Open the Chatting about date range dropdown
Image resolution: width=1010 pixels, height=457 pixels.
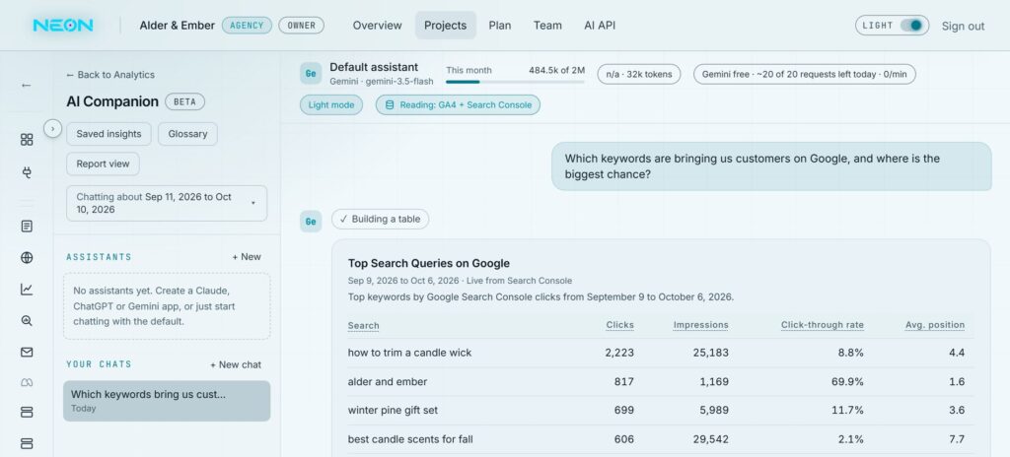167,204
